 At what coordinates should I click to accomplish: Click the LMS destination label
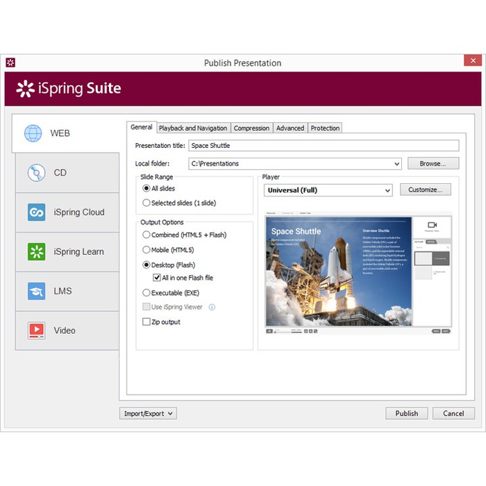62,291
